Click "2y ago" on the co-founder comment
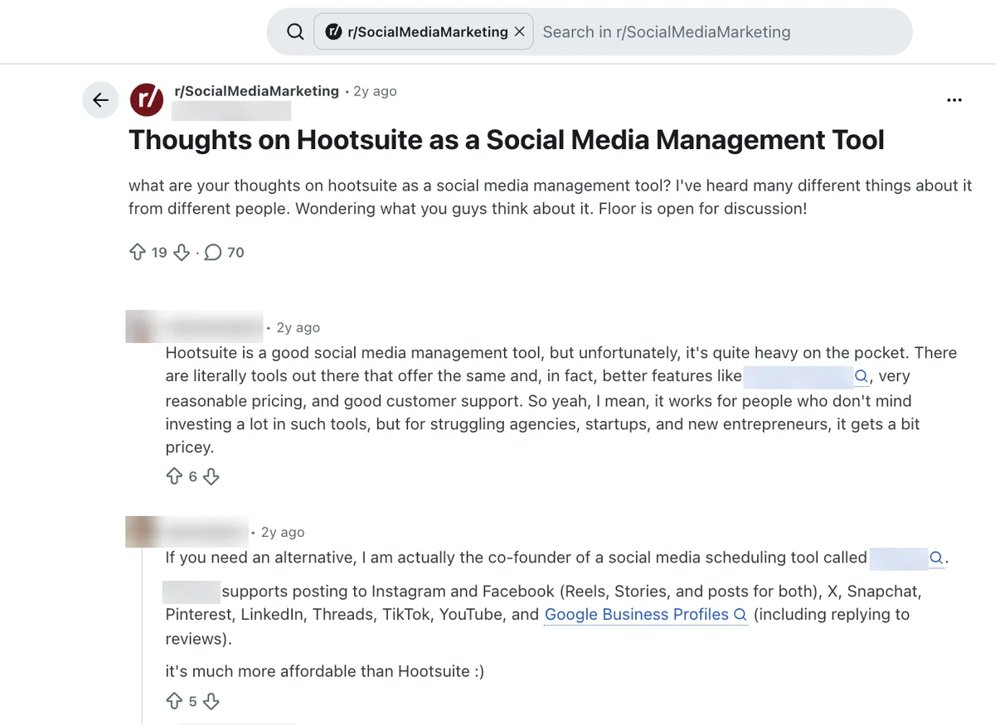Image resolution: width=995 pixels, height=725 pixels. click(x=283, y=532)
